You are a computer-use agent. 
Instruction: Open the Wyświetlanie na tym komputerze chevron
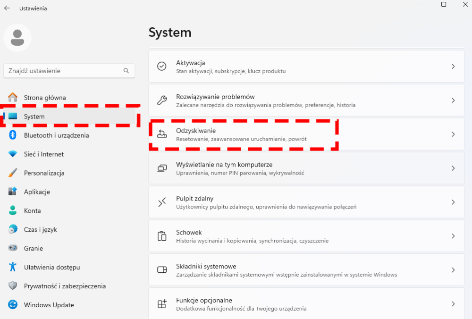[x=453, y=168]
